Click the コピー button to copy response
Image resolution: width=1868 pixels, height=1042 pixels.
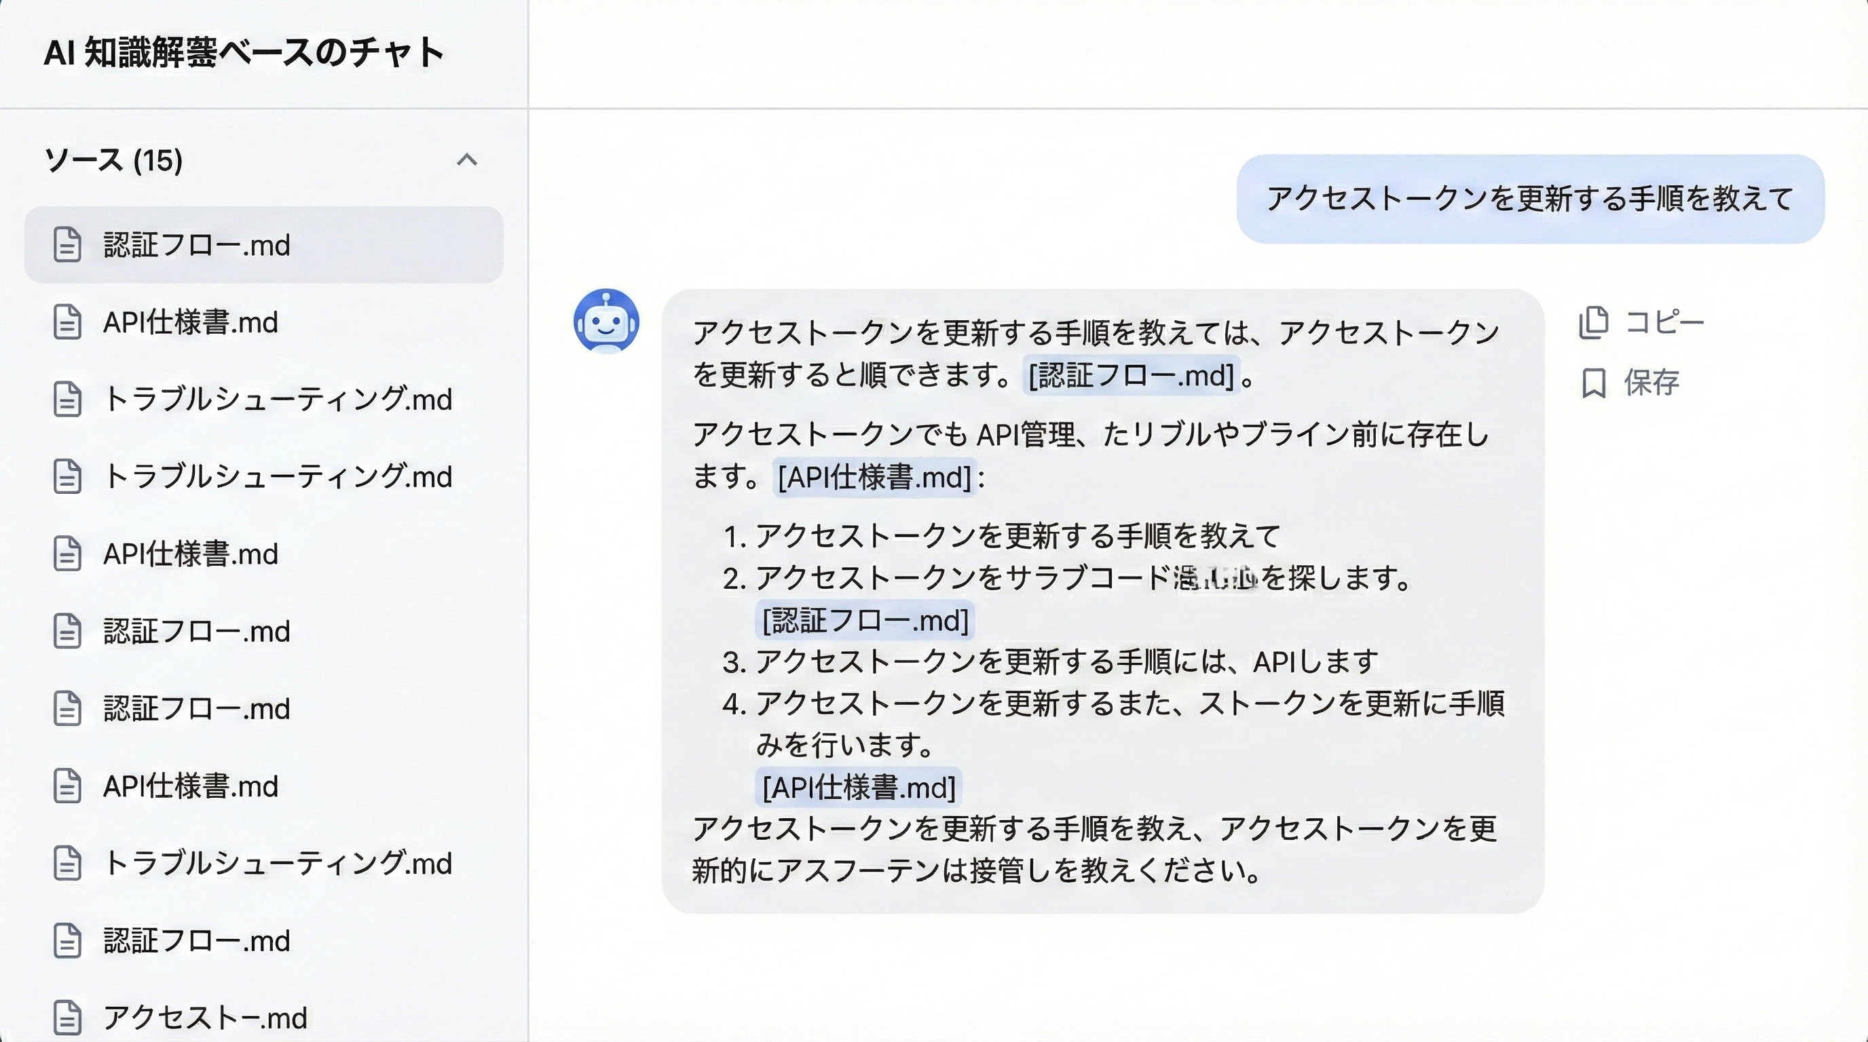1664,322
